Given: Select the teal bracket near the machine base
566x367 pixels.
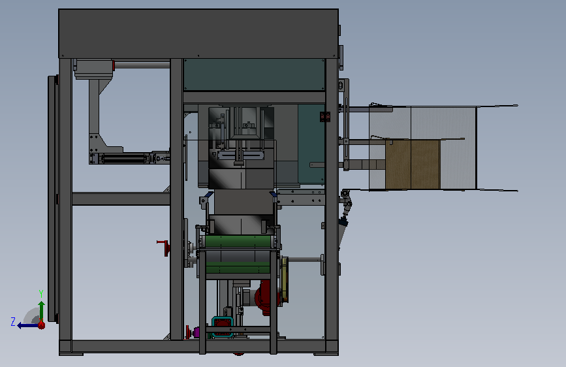Looking at the screenshot, I should click(x=223, y=327).
